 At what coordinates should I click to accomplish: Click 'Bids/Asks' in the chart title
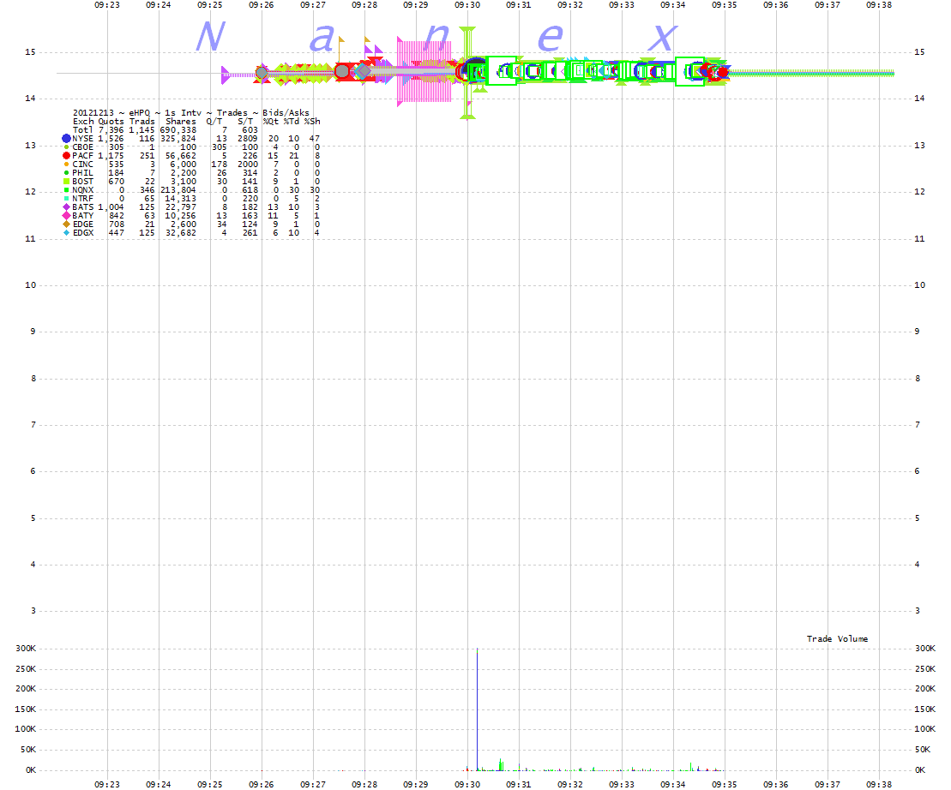pyautogui.click(x=286, y=113)
